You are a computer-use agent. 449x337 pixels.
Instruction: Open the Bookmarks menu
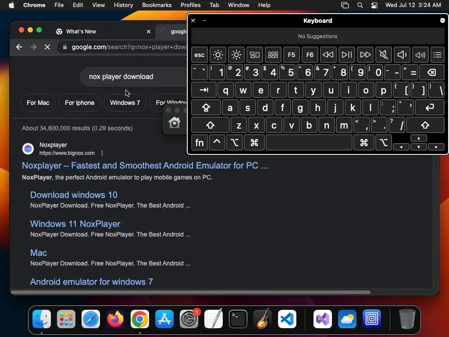(x=157, y=5)
